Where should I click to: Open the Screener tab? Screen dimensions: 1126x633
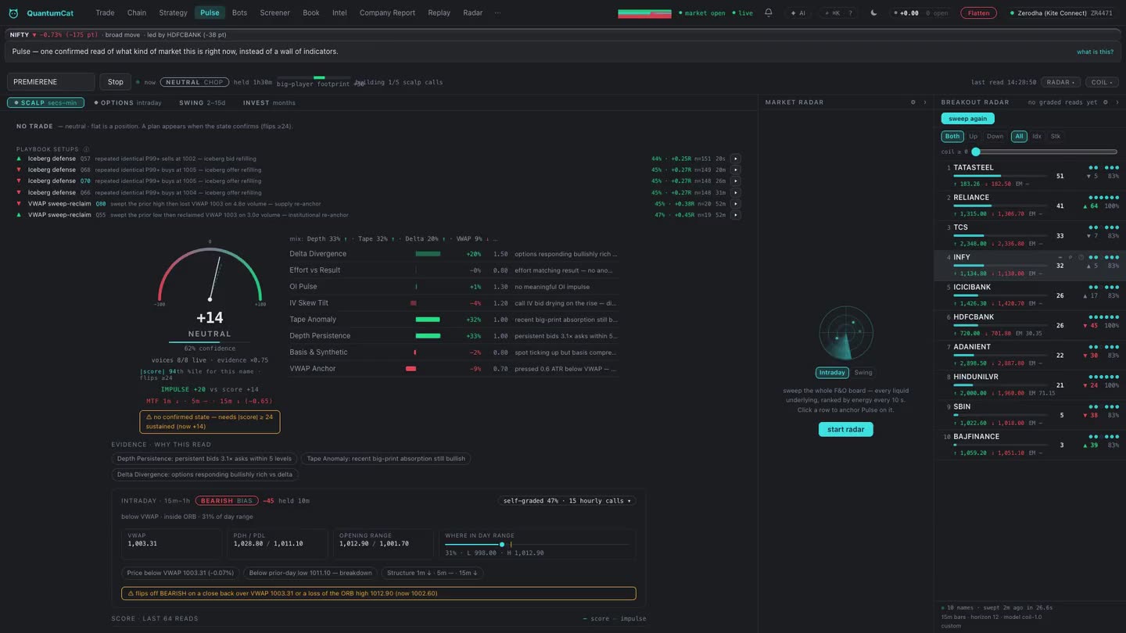274,13
